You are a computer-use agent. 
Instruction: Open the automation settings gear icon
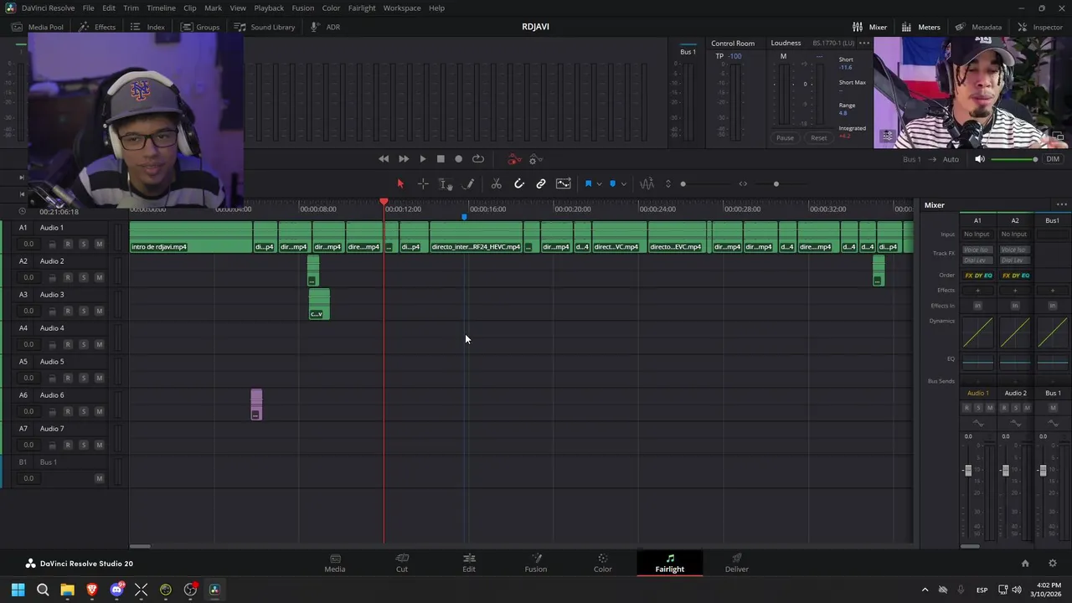point(536,159)
